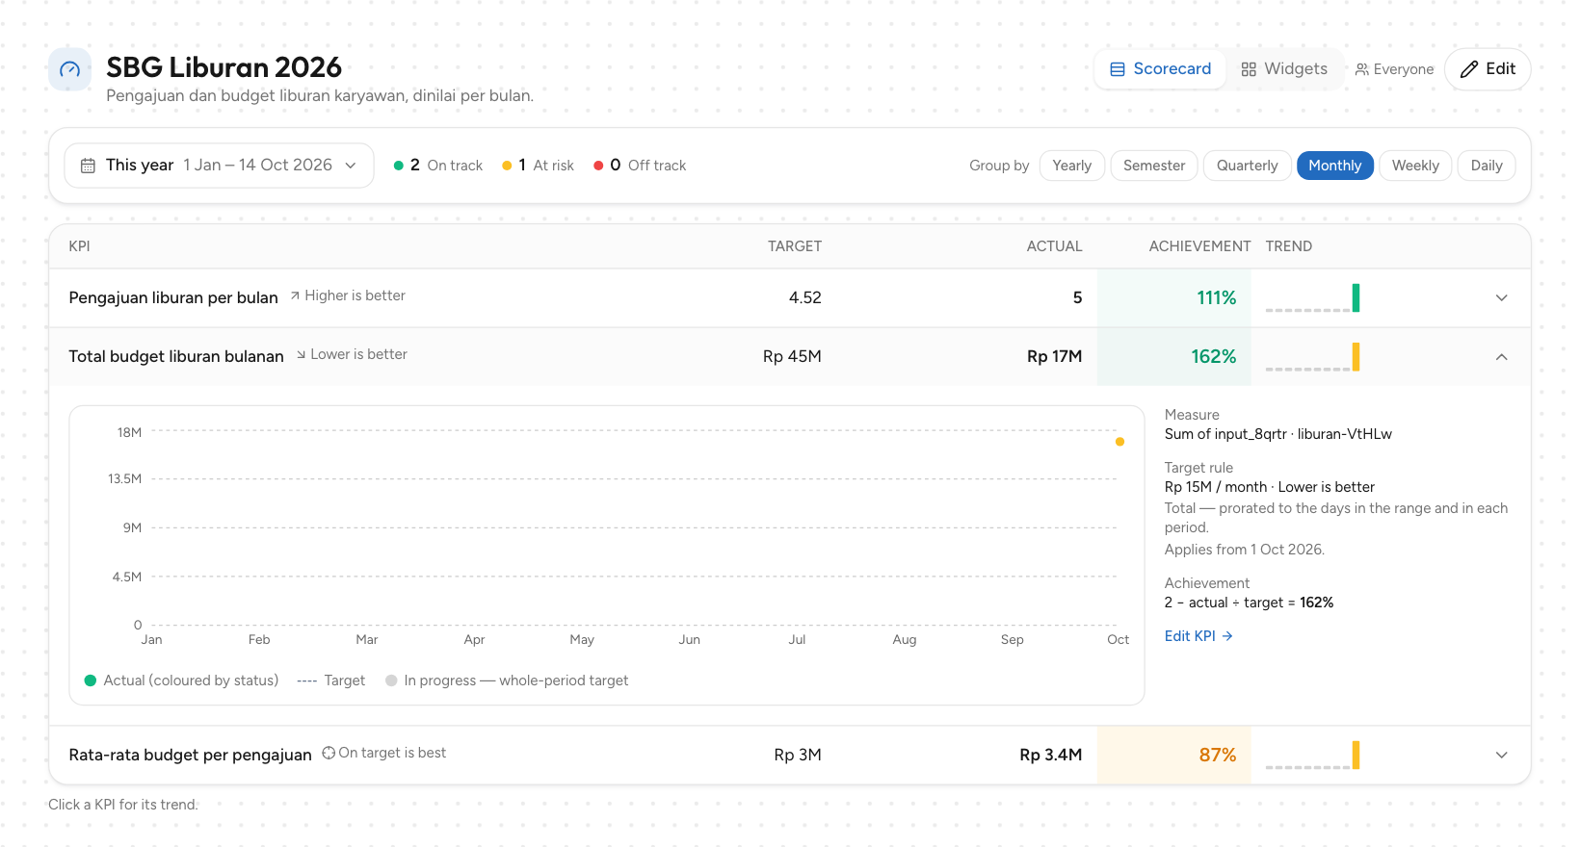Click the Everyone people icon
The height and width of the screenshot is (847, 1580).
point(1362,69)
